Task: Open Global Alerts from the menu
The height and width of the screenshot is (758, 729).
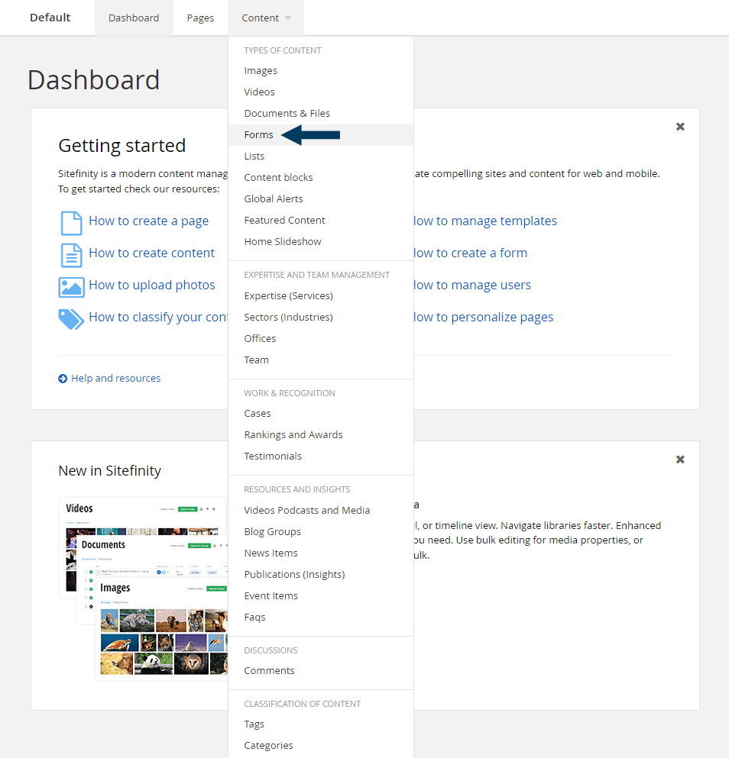Action: click(x=274, y=198)
